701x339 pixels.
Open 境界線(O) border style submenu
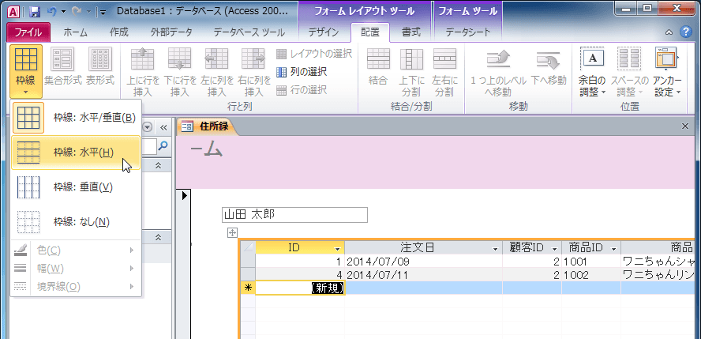coord(75,287)
